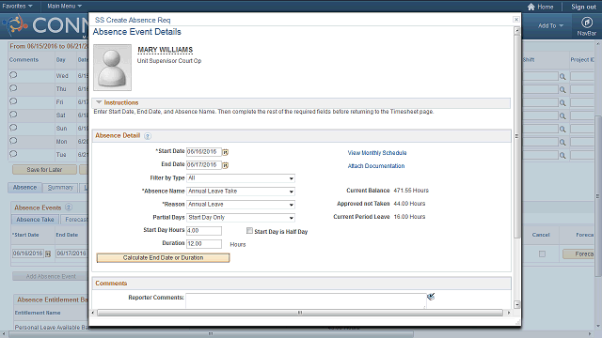The width and height of the screenshot is (602, 338).
Task: Switch to the Absence tab
Action: point(24,188)
